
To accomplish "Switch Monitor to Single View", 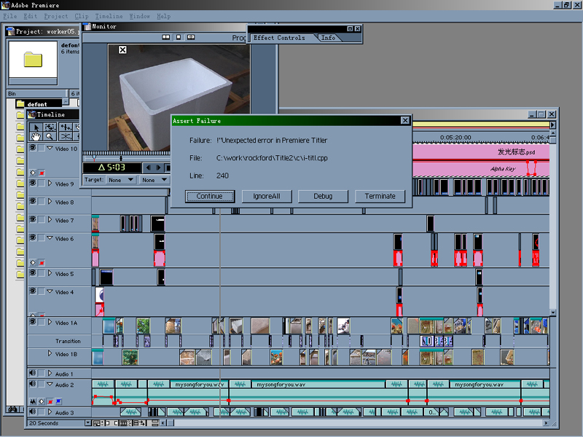I will pos(179,37).
